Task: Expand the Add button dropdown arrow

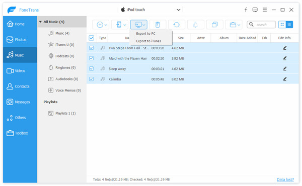Action: [106, 25]
